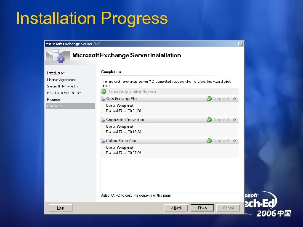Collapse the Organization Preparation section

pos(234,120)
